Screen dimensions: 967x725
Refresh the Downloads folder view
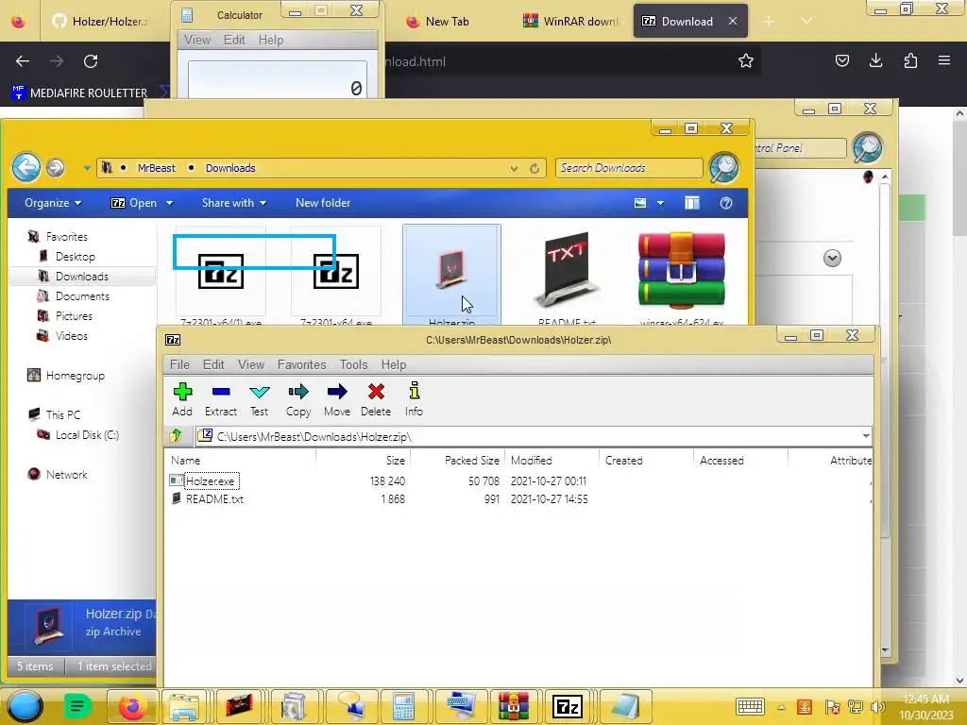click(534, 168)
